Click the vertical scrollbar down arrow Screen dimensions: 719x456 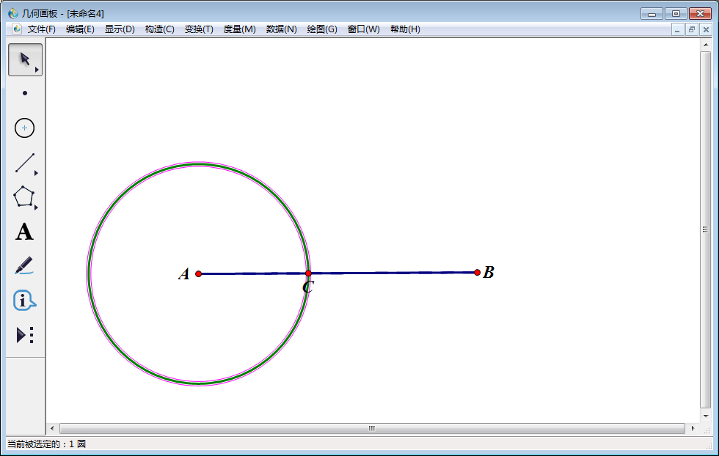click(706, 416)
